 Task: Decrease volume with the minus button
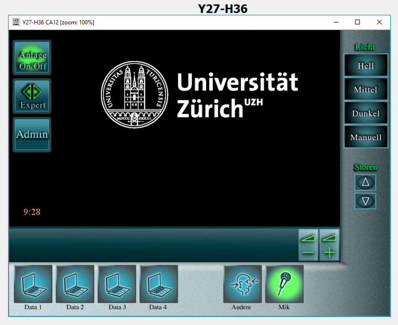pos(308,245)
